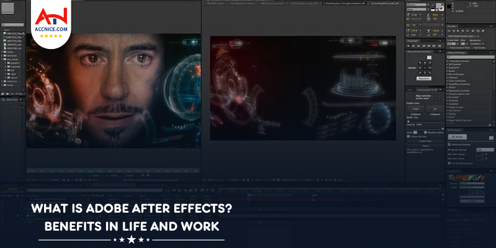The width and height of the screenshot is (496, 248).
Task: Select the right-middle anchor arrow icon
Action: pyautogui.click(x=430, y=68)
